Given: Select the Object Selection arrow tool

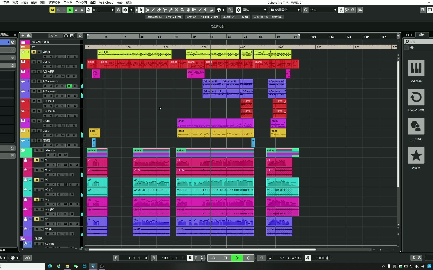Looking at the screenshot, I should [141, 10].
